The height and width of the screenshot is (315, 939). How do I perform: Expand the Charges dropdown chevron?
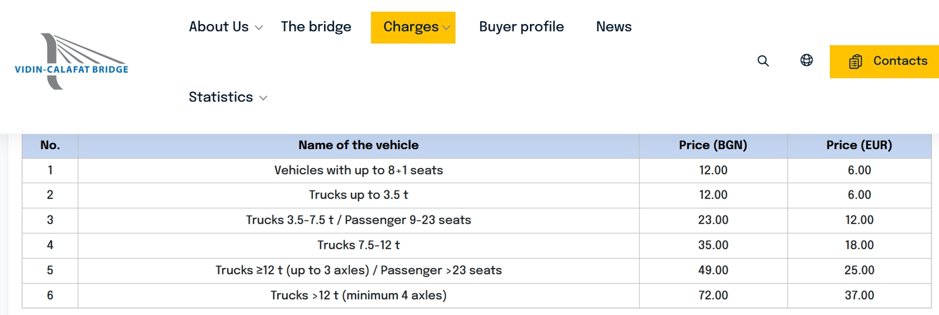coord(447,28)
